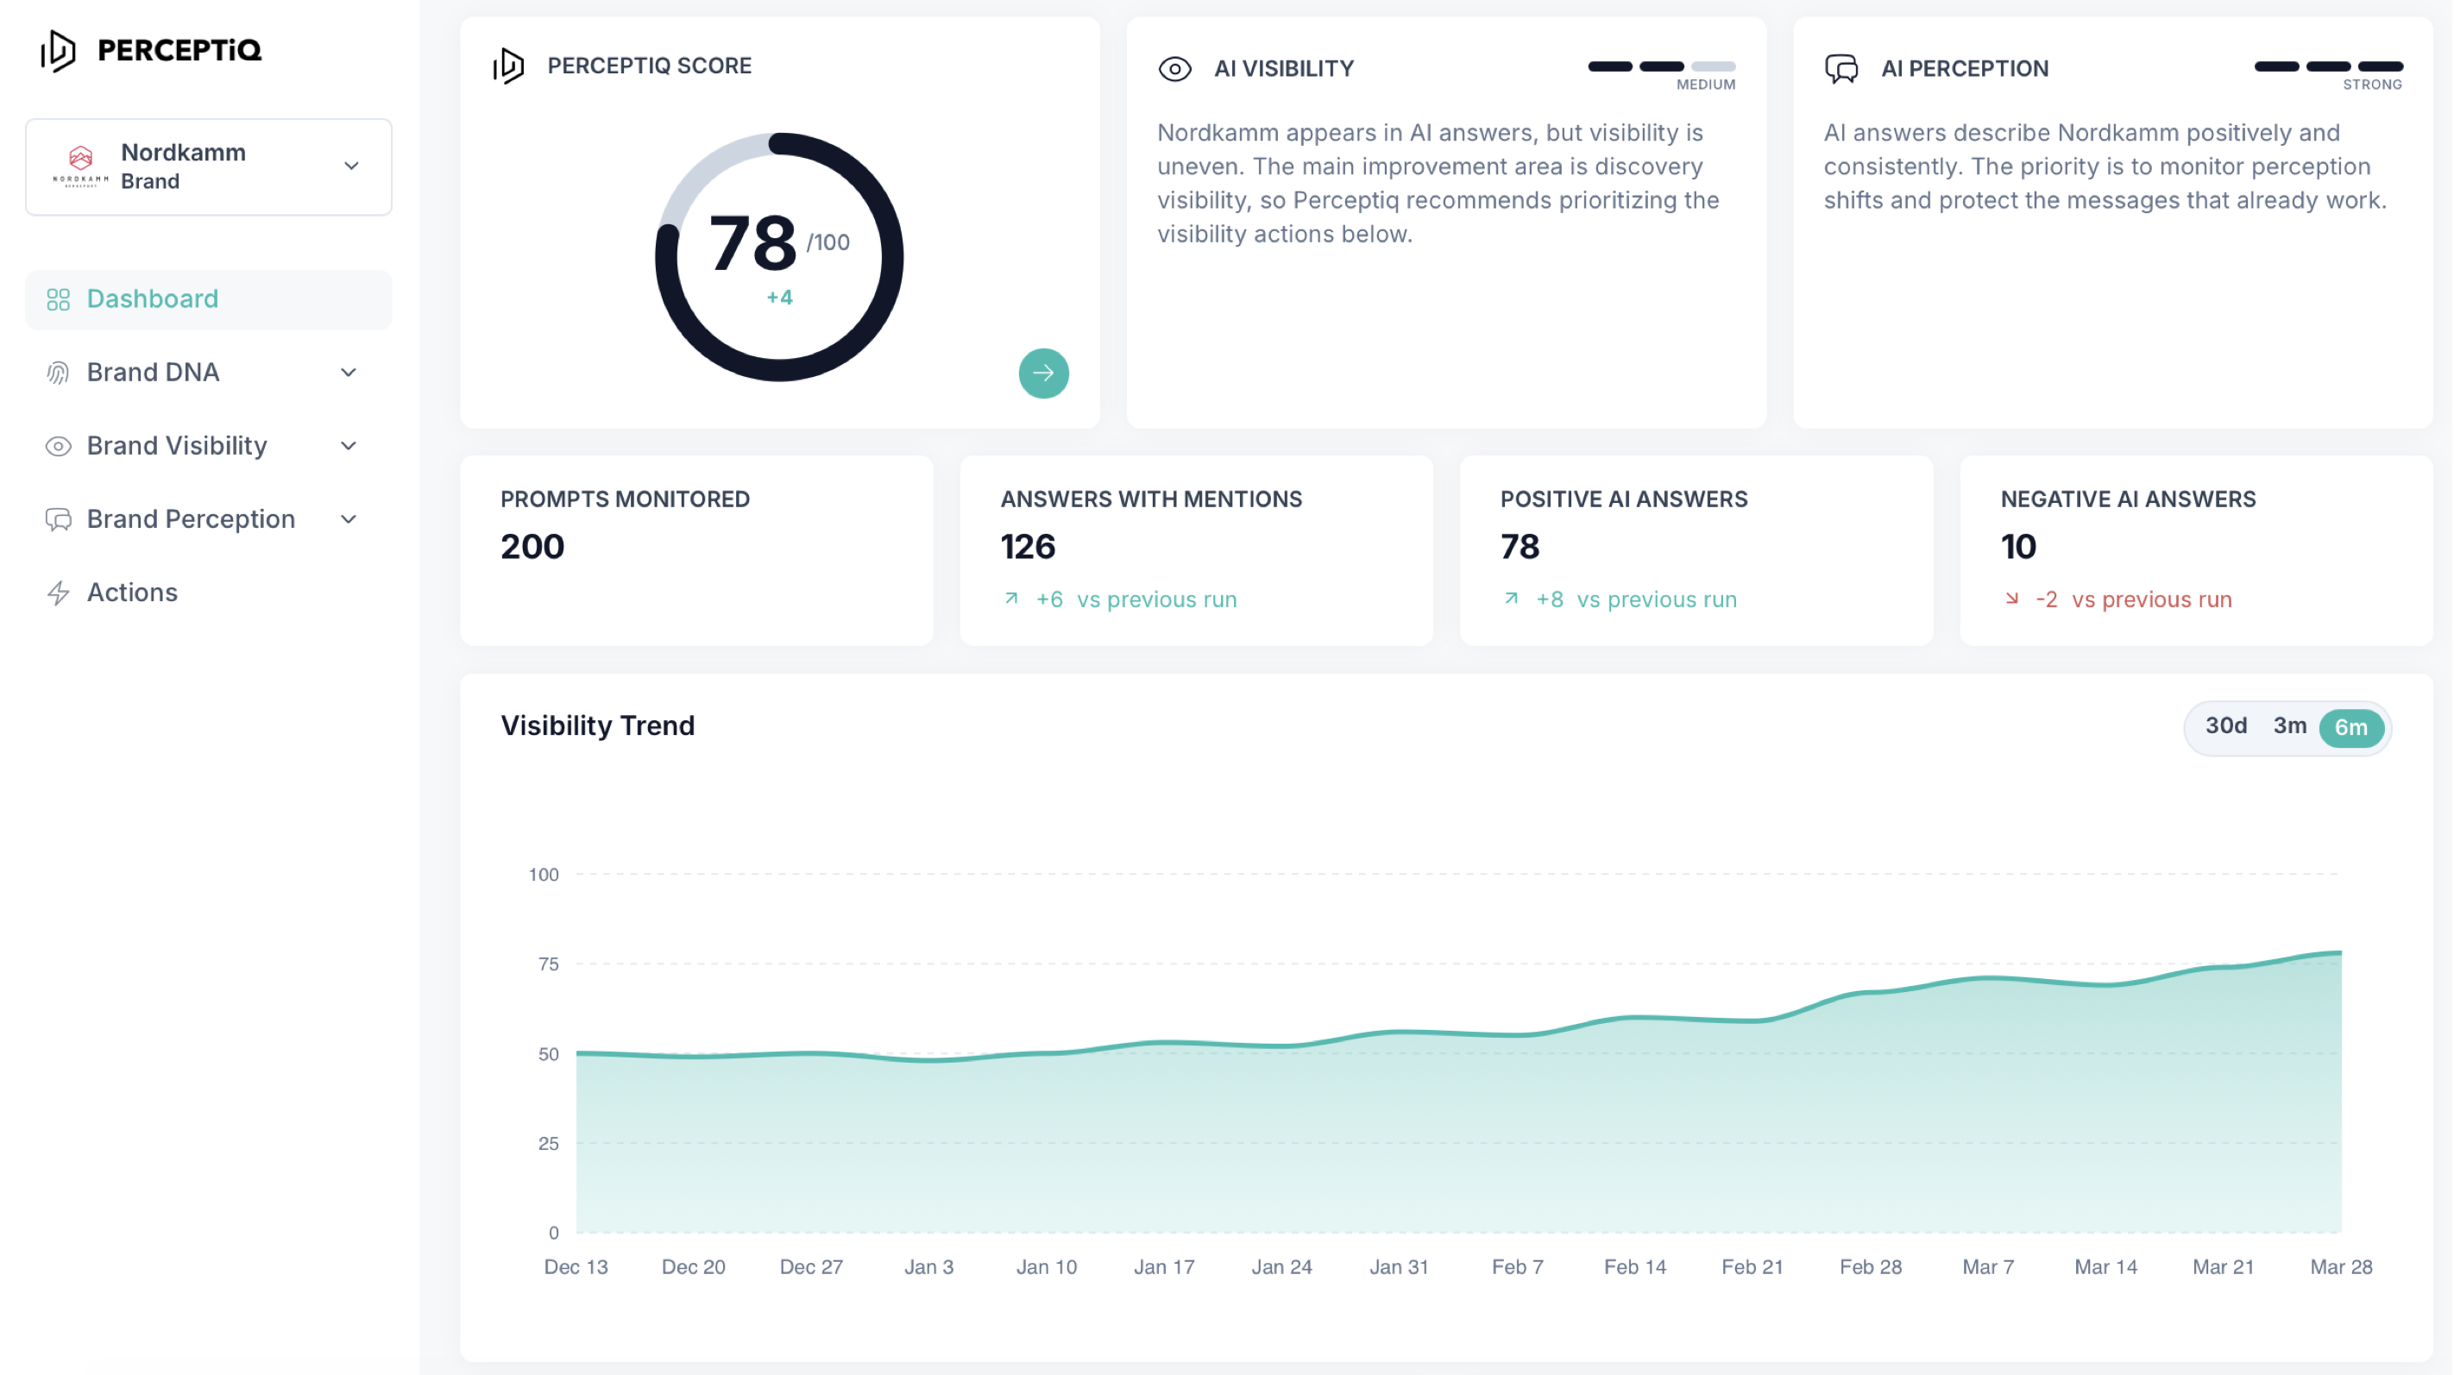Select the 6m time range
The height and width of the screenshot is (1375, 2454).
(2351, 728)
